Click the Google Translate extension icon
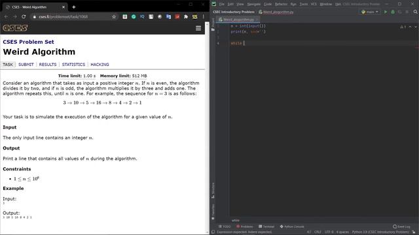This screenshot has width=419, height=235. click(168, 16)
